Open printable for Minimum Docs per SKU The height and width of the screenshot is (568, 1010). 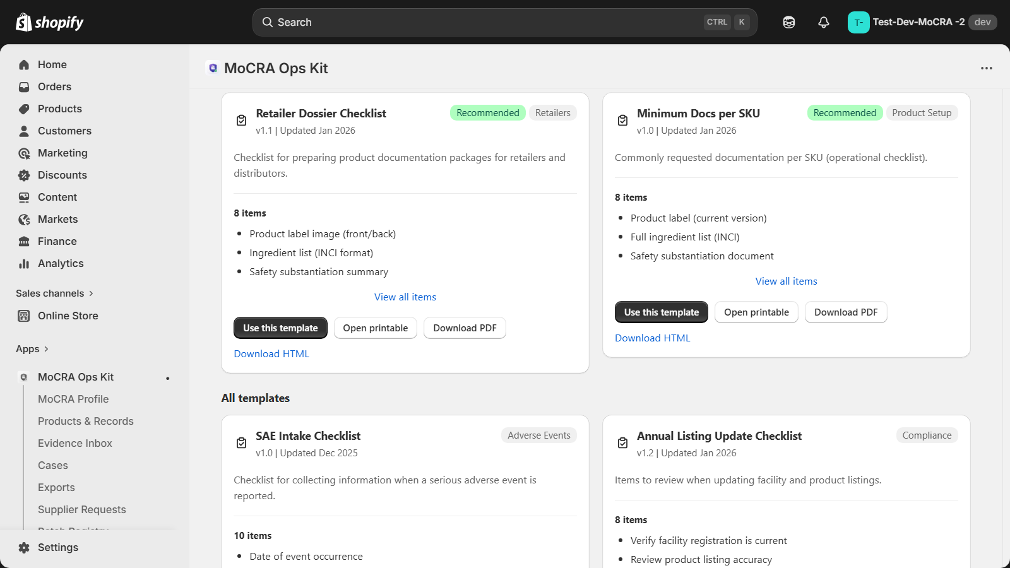pos(756,312)
